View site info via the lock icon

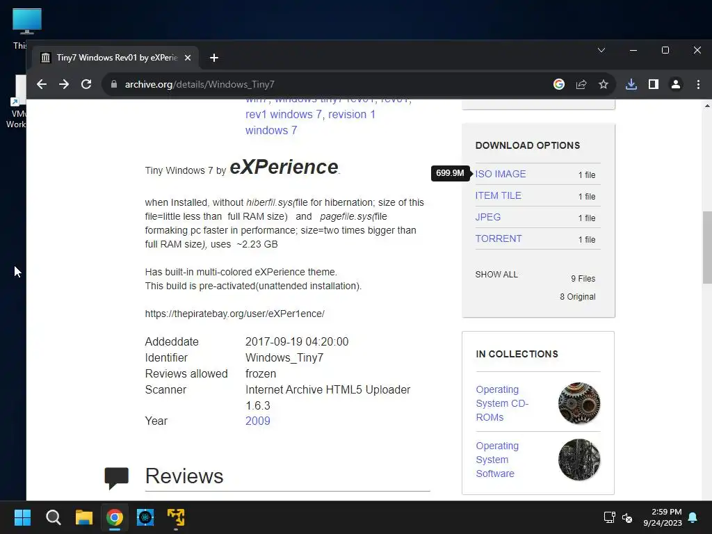(114, 84)
